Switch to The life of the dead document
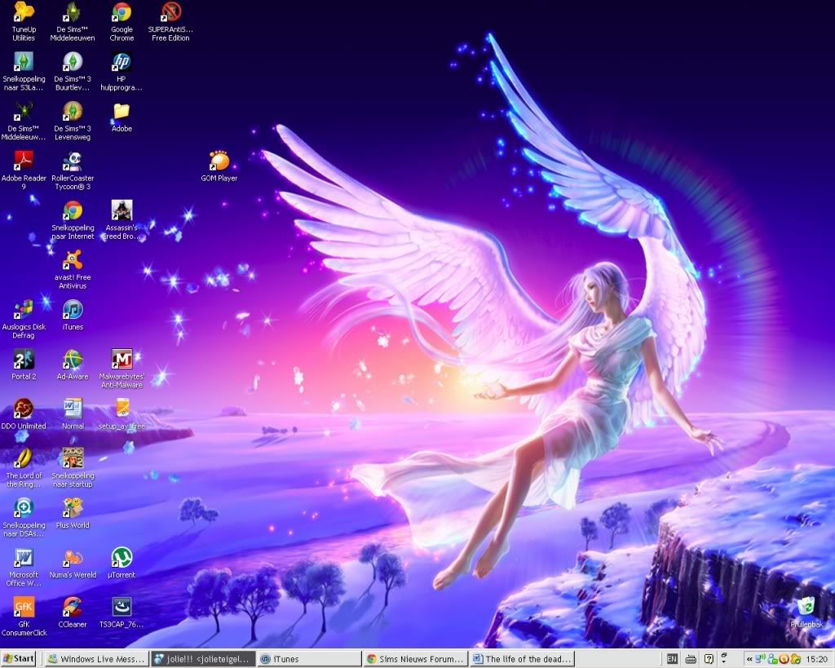Image resolution: width=835 pixels, height=668 pixels. point(522,659)
